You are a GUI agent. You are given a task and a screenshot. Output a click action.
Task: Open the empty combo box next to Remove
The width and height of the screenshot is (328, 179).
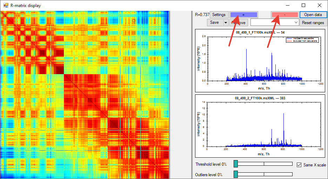click(275, 22)
